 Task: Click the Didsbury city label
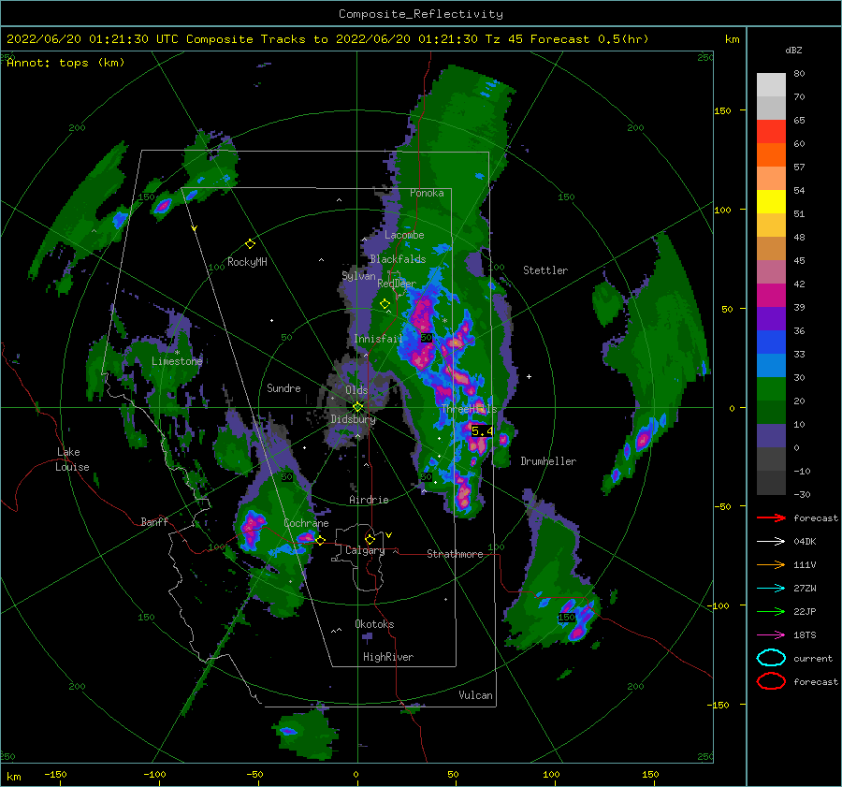pos(353,419)
